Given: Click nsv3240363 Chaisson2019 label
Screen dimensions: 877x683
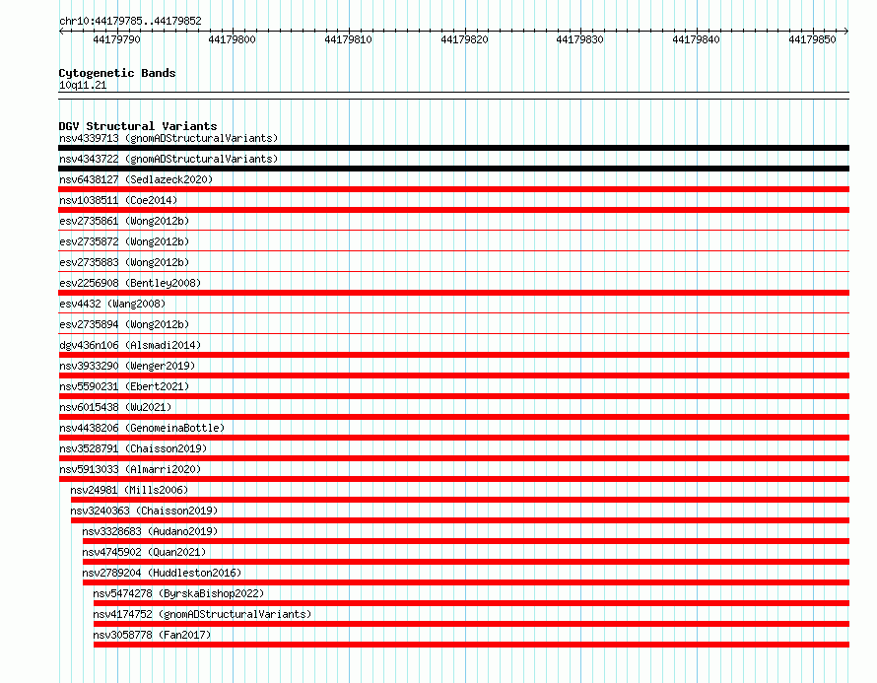Looking at the screenshot, I should pos(144,511).
